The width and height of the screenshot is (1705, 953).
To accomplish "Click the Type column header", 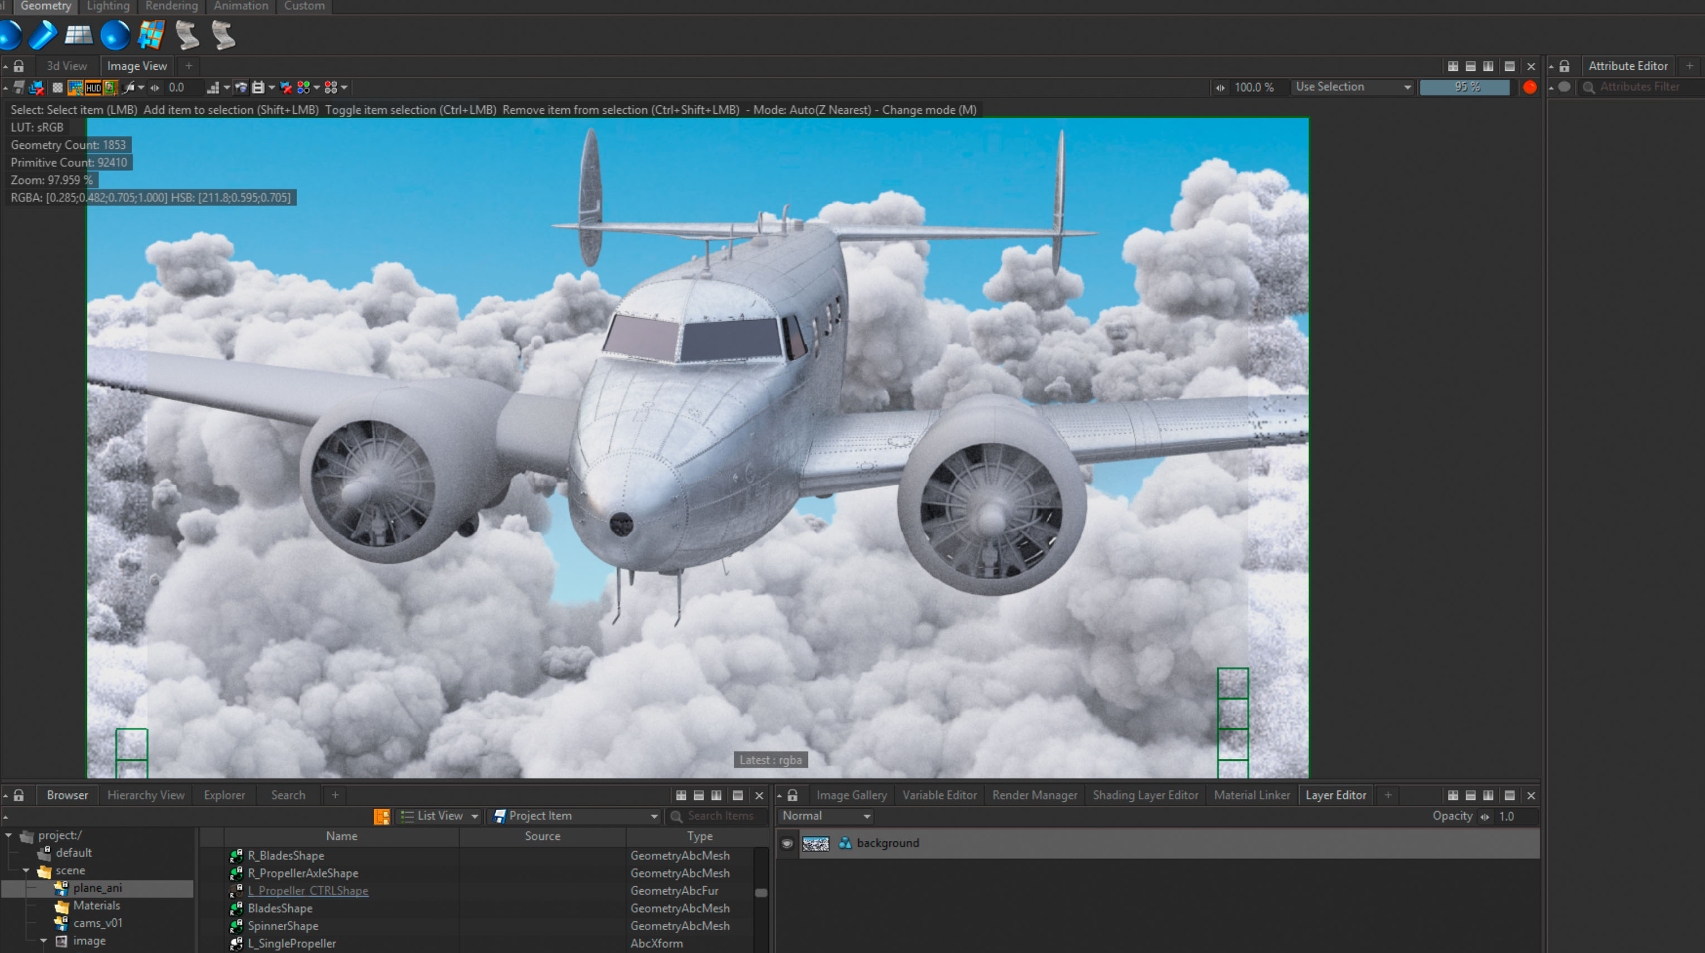I will pos(699,836).
